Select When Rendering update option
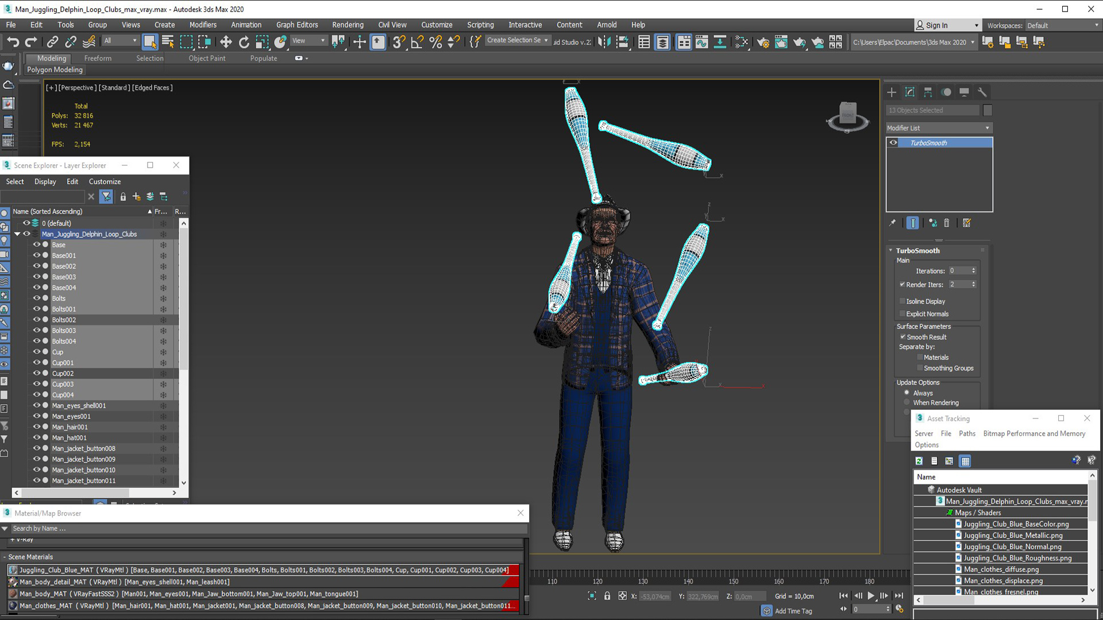1103x620 pixels. [907, 402]
